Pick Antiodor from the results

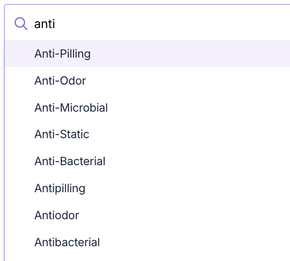148,215
